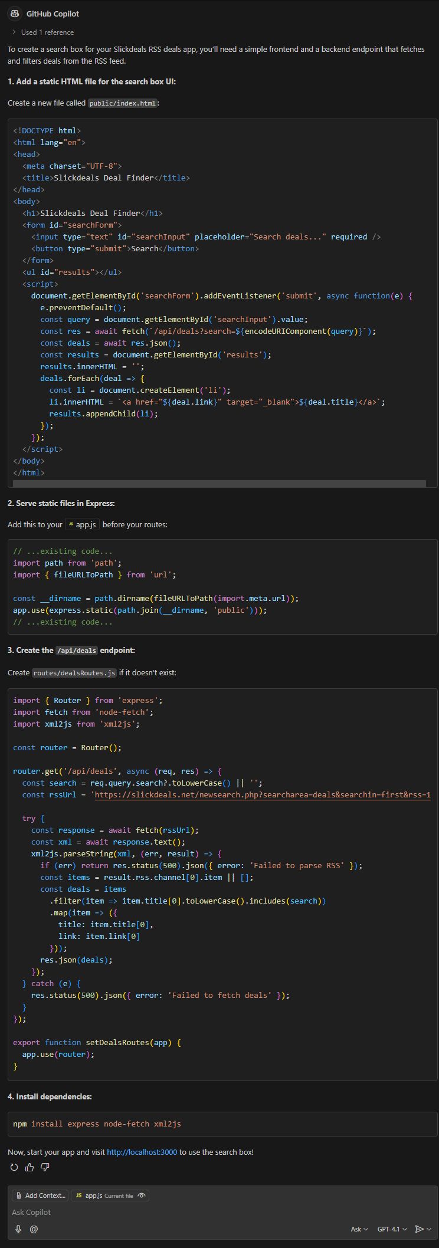Click the horizontal scrollbar under the HTML code

pos(218,483)
